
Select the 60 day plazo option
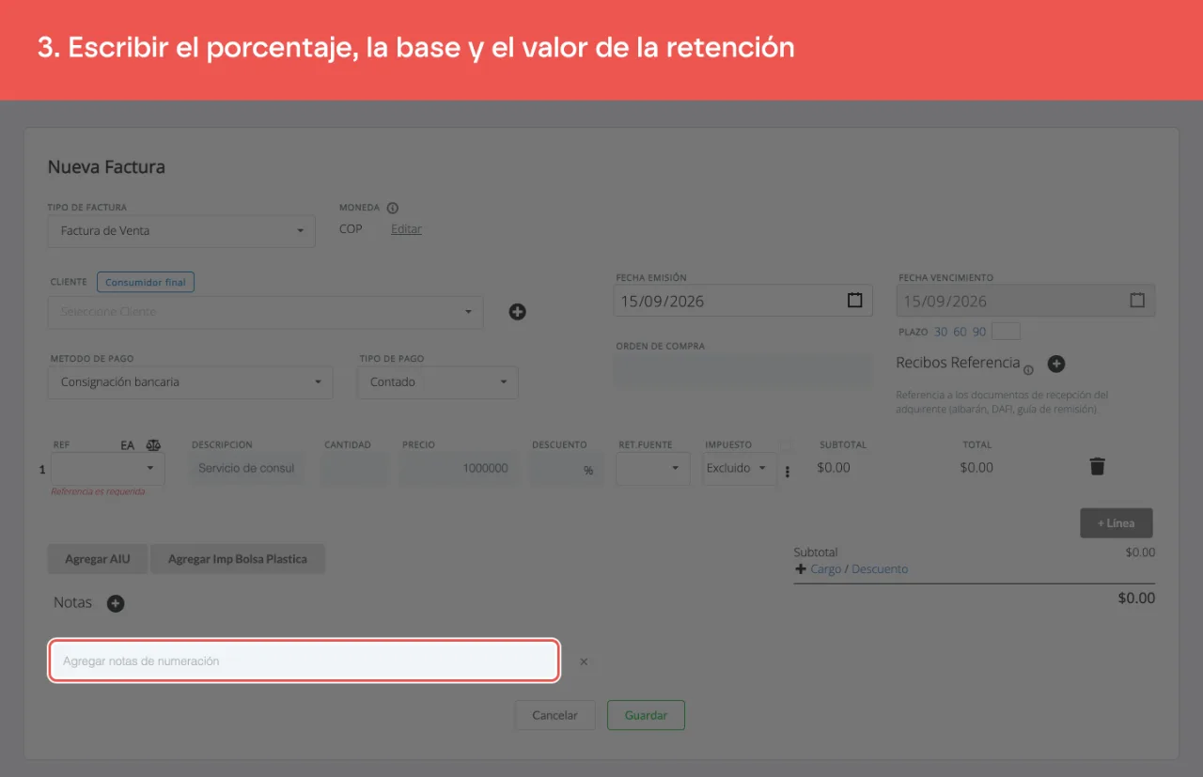pyautogui.click(x=960, y=332)
